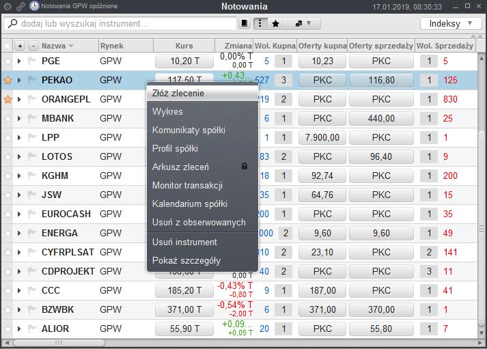Click the flag icon in PEKAO row
The image size is (487, 349).
coord(31,80)
